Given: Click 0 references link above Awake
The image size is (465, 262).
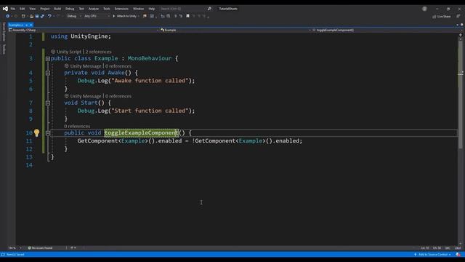Looking at the screenshot, I should tap(118, 66).
